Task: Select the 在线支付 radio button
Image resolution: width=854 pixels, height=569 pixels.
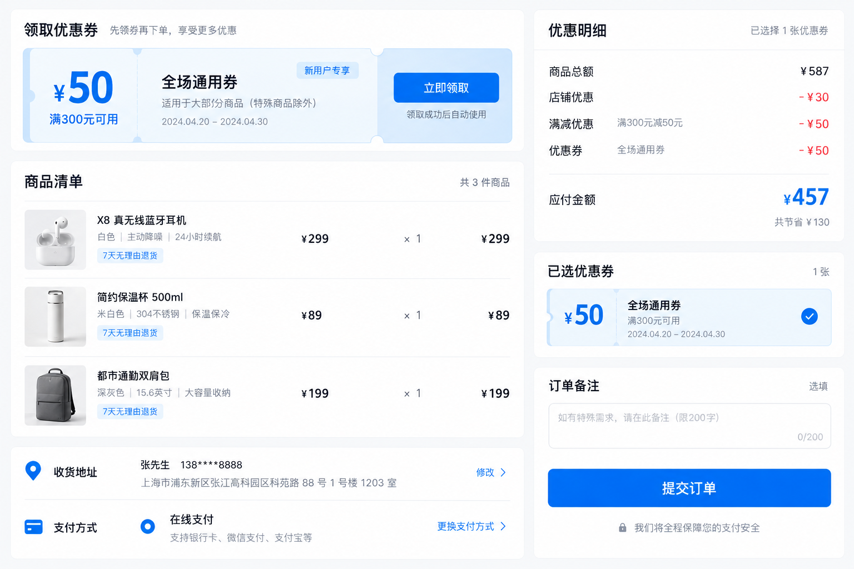Action: [x=148, y=526]
